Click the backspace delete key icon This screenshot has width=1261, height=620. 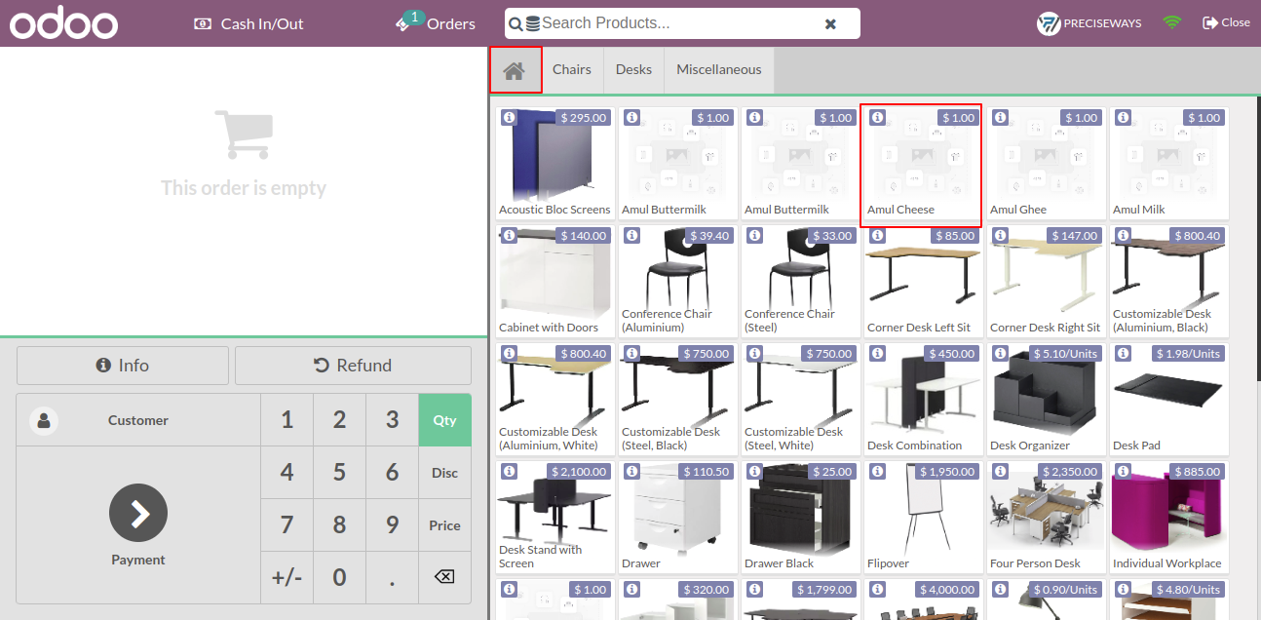point(443,577)
